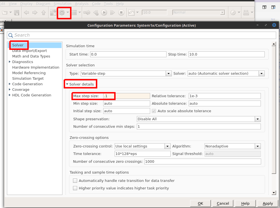Select Hardware Implementation in the tree
The width and height of the screenshot is (280, 208).
point(36,67)
